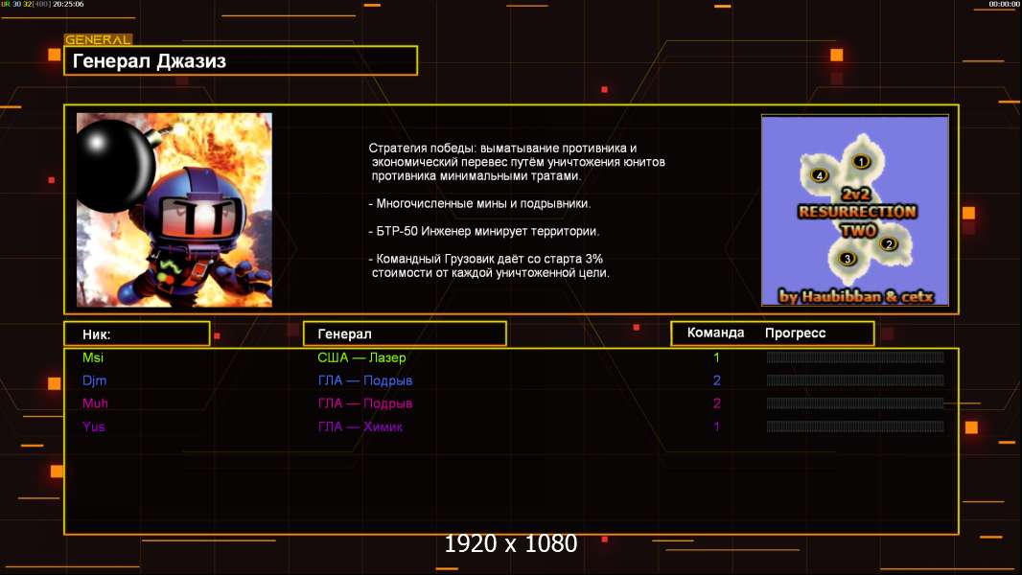
Task: Click the Командный Грузовик bonus description
Action: [489, 265]
